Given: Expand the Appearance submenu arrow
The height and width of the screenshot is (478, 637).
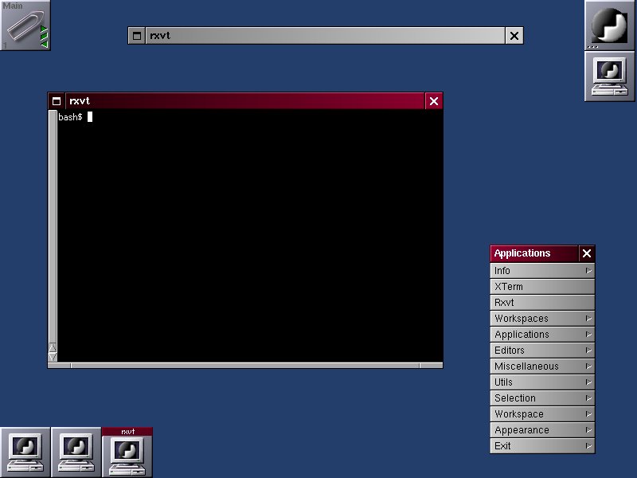Looking at the screenshot, I should [x=588, y=429].
